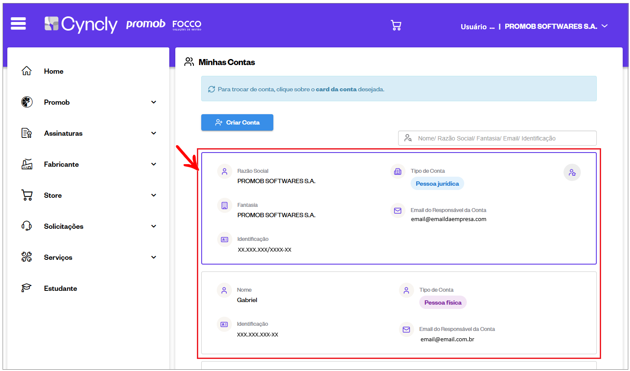Click the Criar Conta button
630x371 pixels.
pos(237,122)
